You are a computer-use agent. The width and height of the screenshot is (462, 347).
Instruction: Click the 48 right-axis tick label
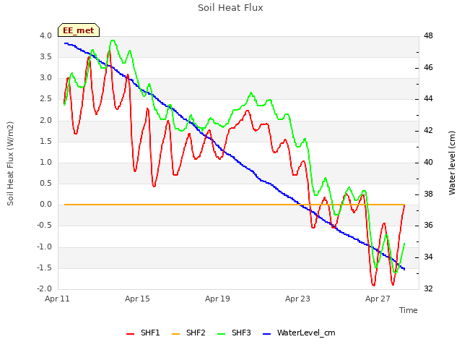(428, 35)
